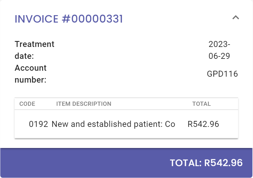Click the Treatment date label
This screenshot has height=178, width=253.
(35, 50)
